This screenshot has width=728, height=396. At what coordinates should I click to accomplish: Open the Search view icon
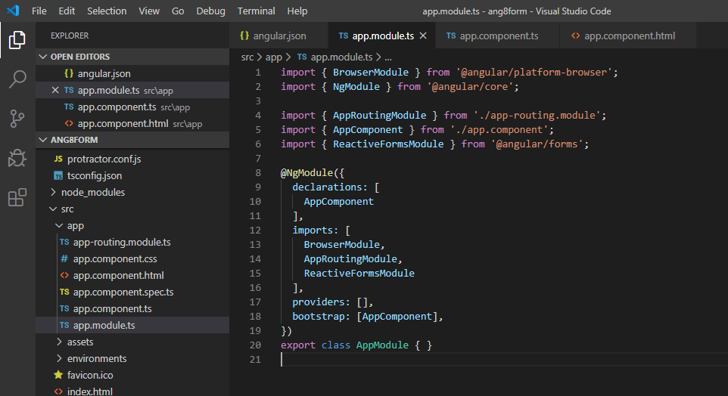[x=17, y=79]
